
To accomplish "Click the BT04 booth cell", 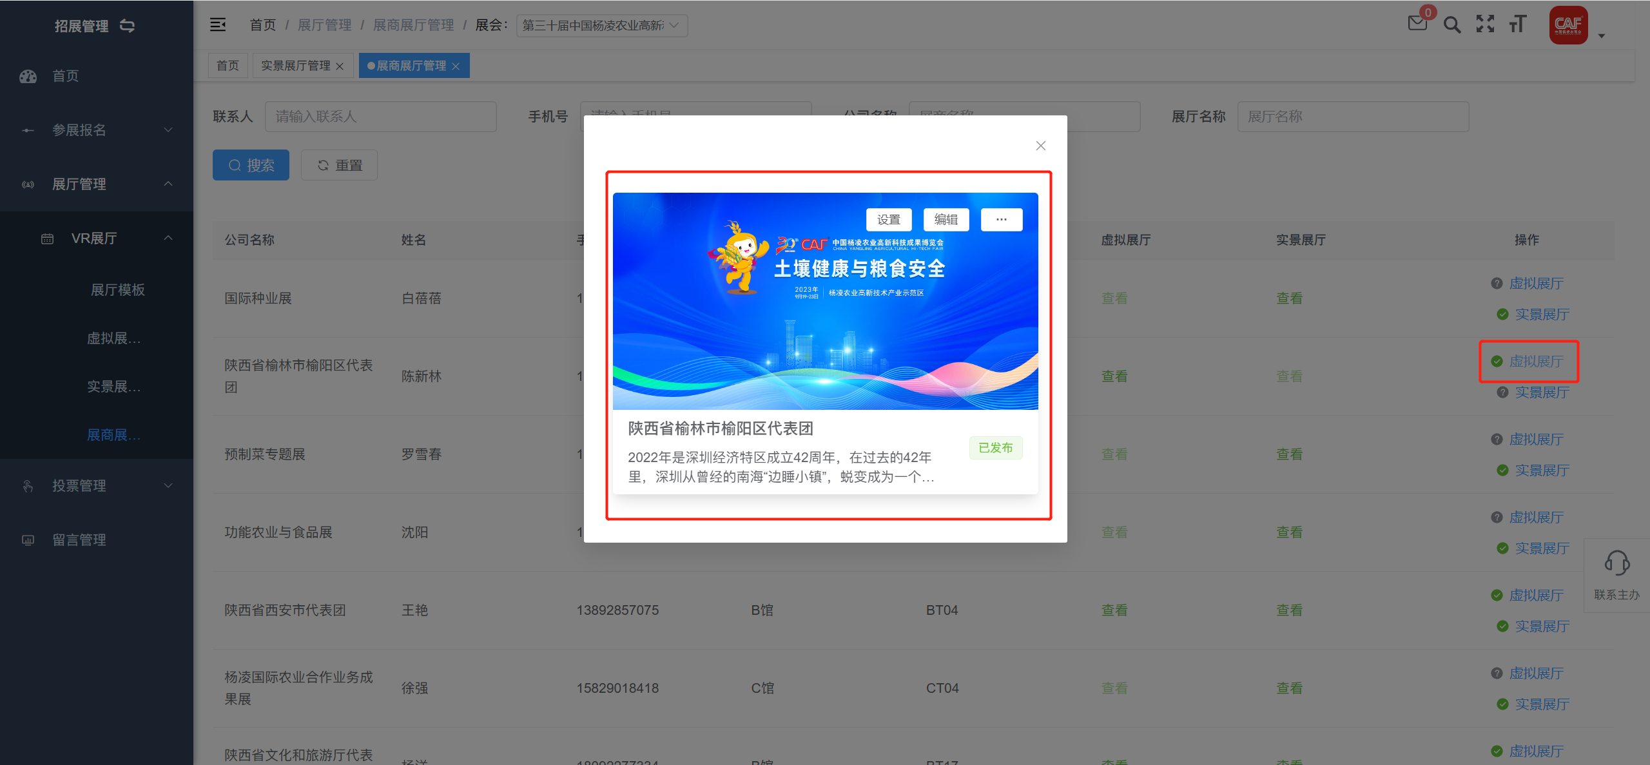I will (x=942, y=610).
